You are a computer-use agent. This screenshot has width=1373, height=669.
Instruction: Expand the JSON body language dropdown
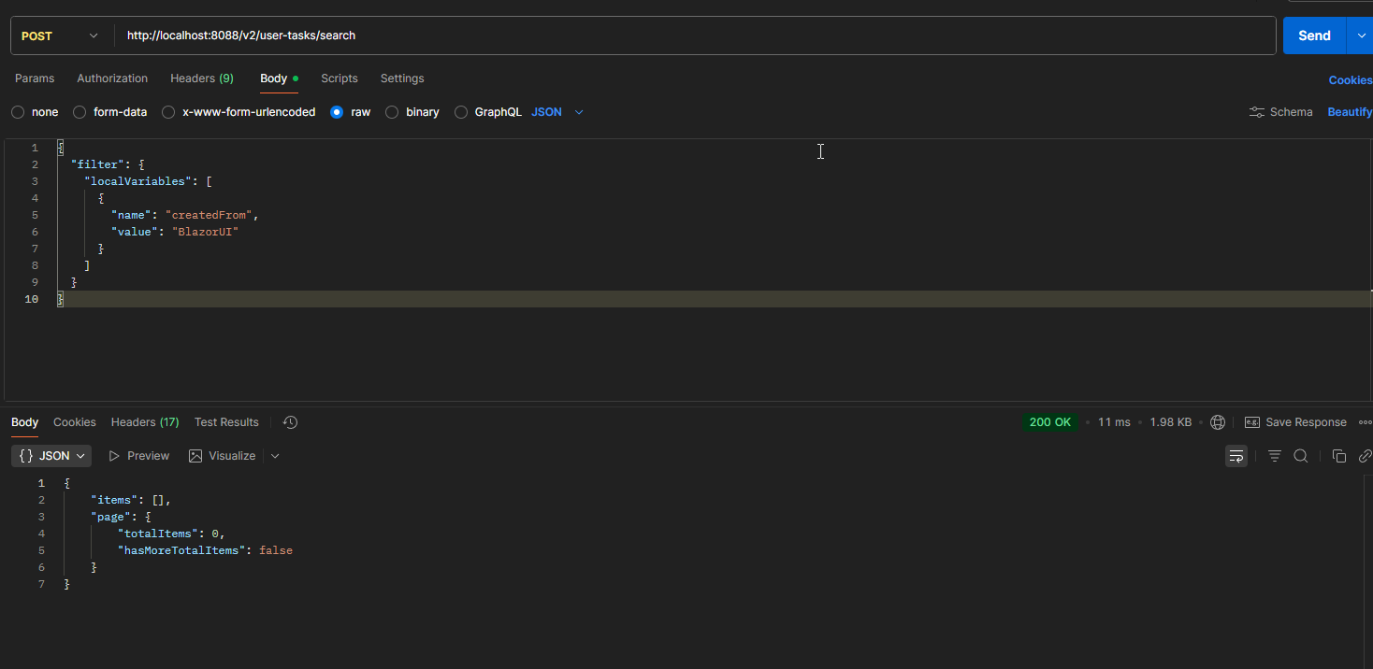point(558,112)
